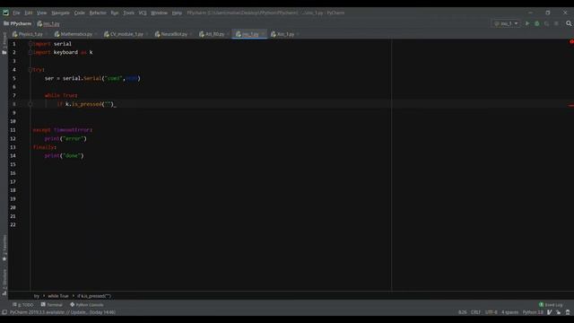Click the memory/notifications icon at status bar end

click(568, 312)
